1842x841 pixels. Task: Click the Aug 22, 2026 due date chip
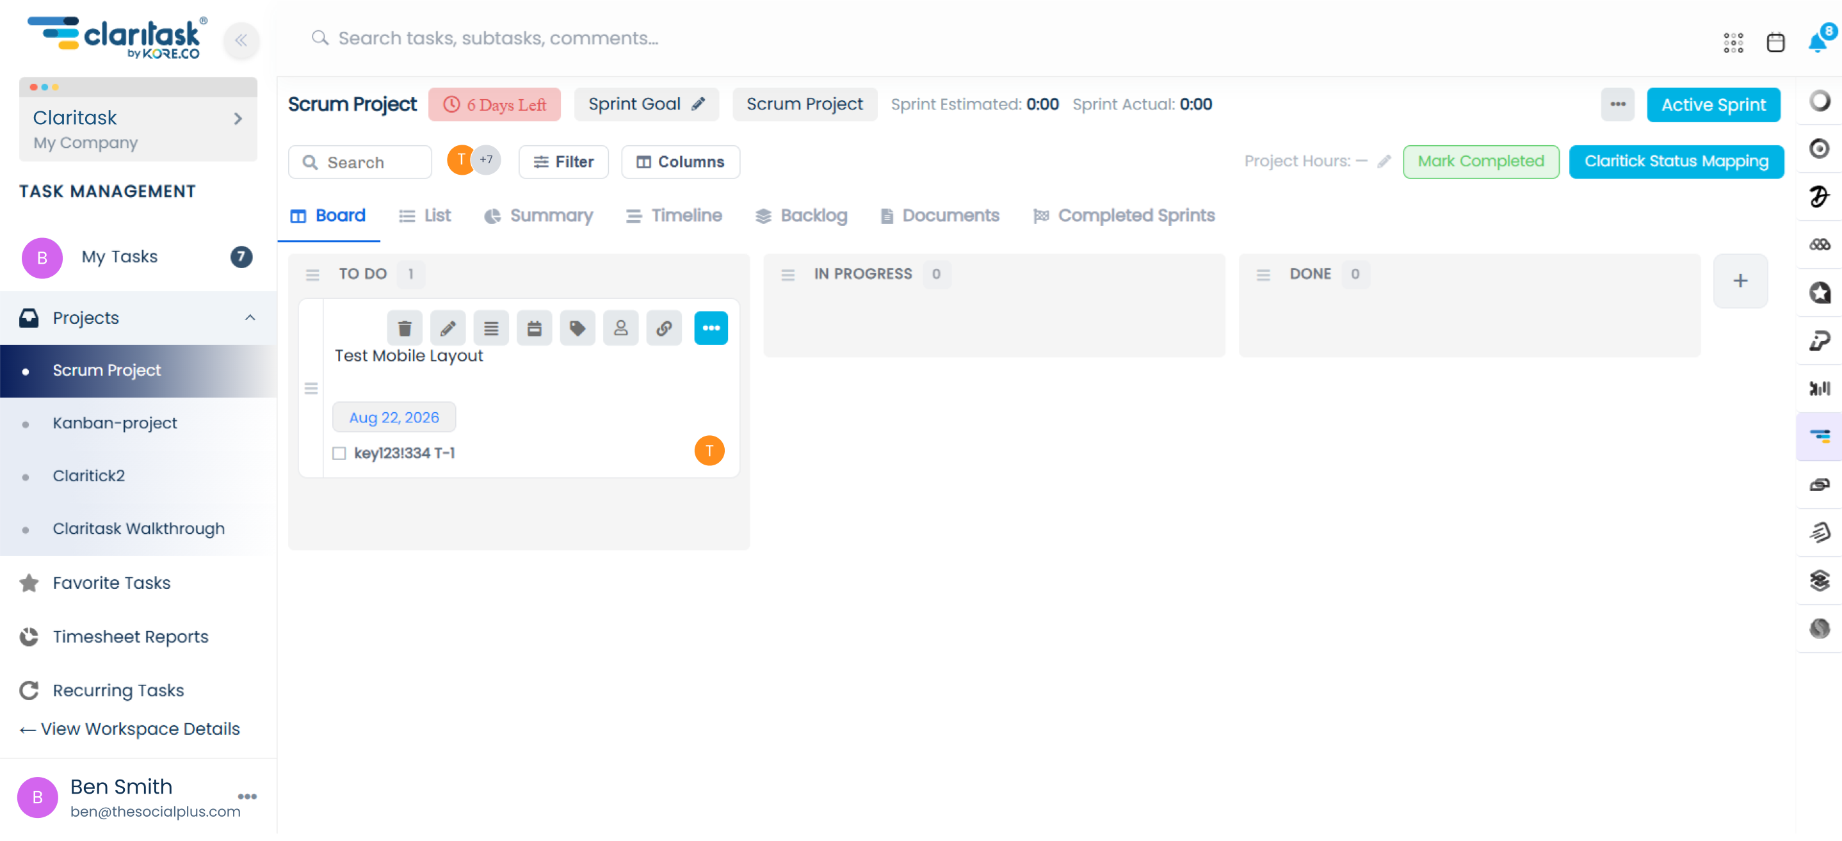pos(394,417)
